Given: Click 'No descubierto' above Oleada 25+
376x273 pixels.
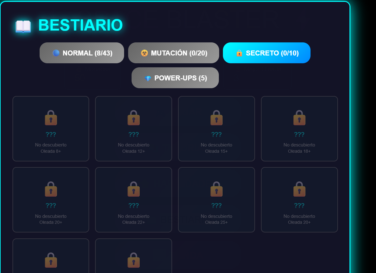Looking at the screenshot, I should point(216,216).
